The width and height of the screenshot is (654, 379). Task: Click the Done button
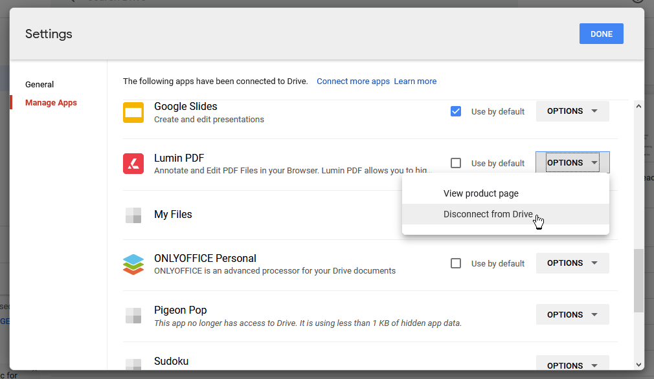tap(601, 34)
